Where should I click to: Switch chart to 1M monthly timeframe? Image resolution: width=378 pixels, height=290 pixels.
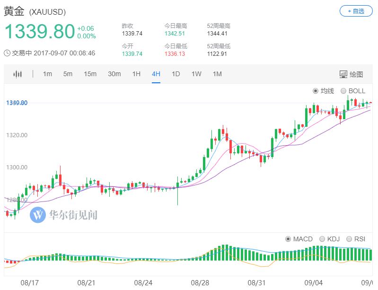(217, 74)
